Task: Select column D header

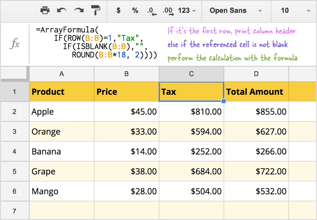Action: pos(256,74)
